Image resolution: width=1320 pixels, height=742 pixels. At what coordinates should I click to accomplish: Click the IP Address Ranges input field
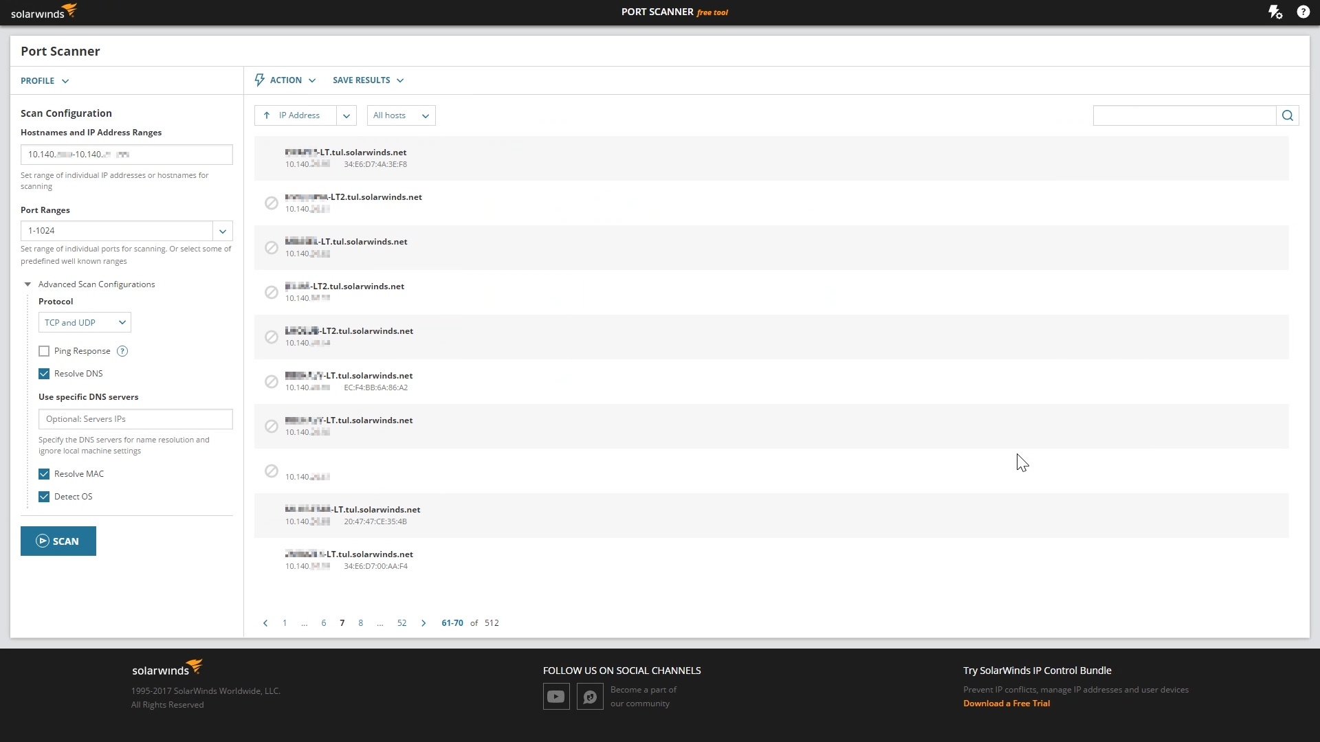pyautogui.click(x=126, y=153)
